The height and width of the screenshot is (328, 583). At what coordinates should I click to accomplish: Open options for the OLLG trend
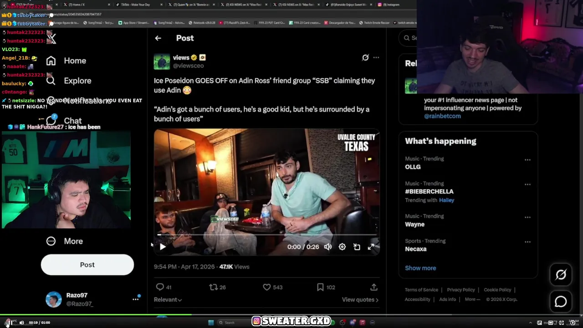(x=527, y=160)
